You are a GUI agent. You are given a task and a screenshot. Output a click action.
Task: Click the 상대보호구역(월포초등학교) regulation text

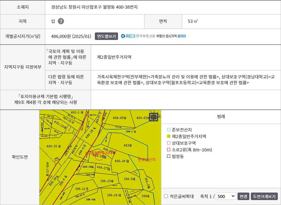coord(171,83)
